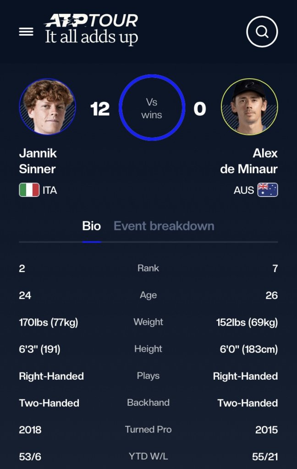Viewport: 297px width, 469px height.
Task: Open Alex de Minaur player name link
Action: tap(249, 161)
